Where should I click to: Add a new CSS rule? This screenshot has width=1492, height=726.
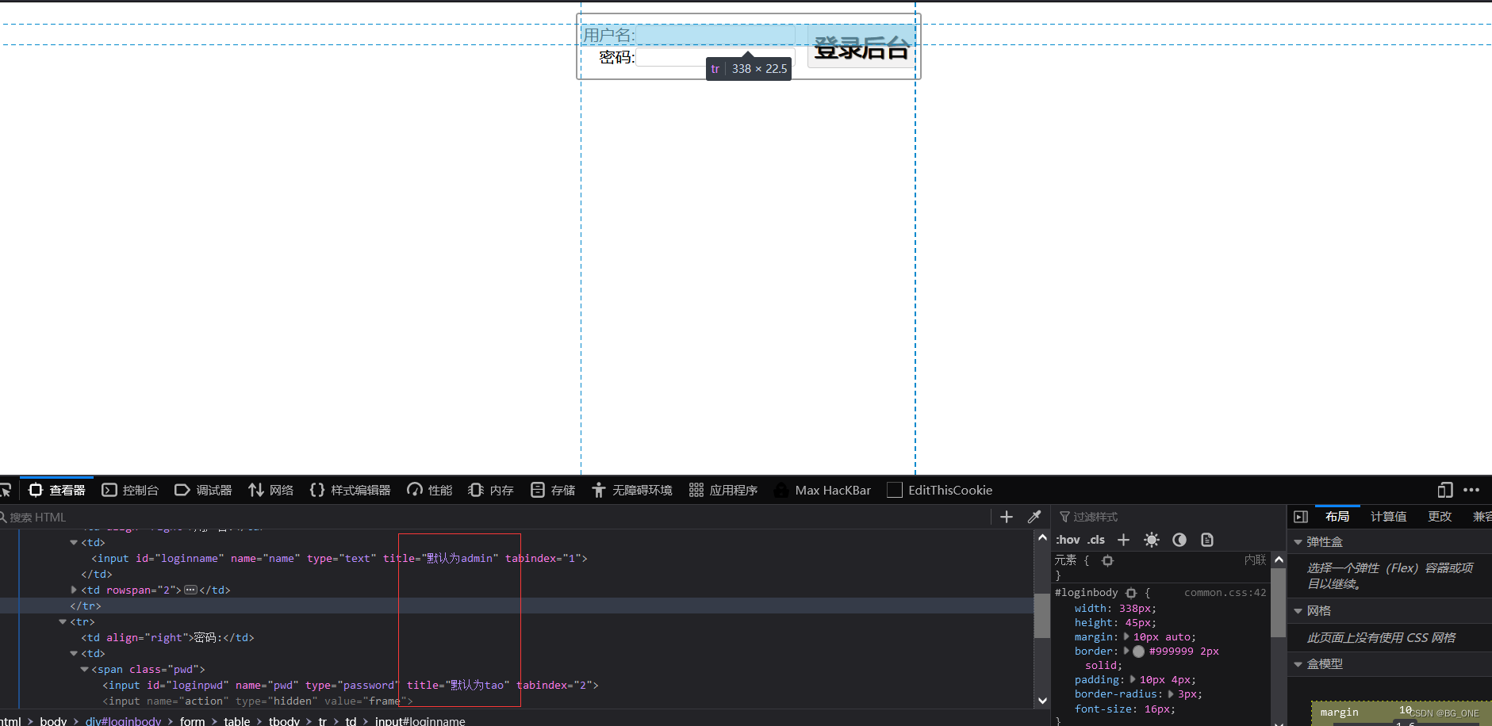[1123, 540]
